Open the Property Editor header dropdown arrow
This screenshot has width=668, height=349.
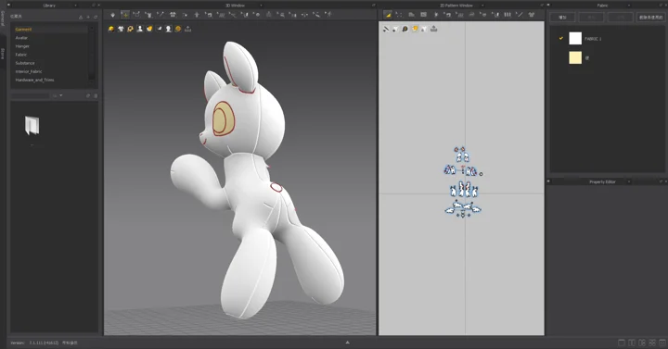[x=628, y=182]
